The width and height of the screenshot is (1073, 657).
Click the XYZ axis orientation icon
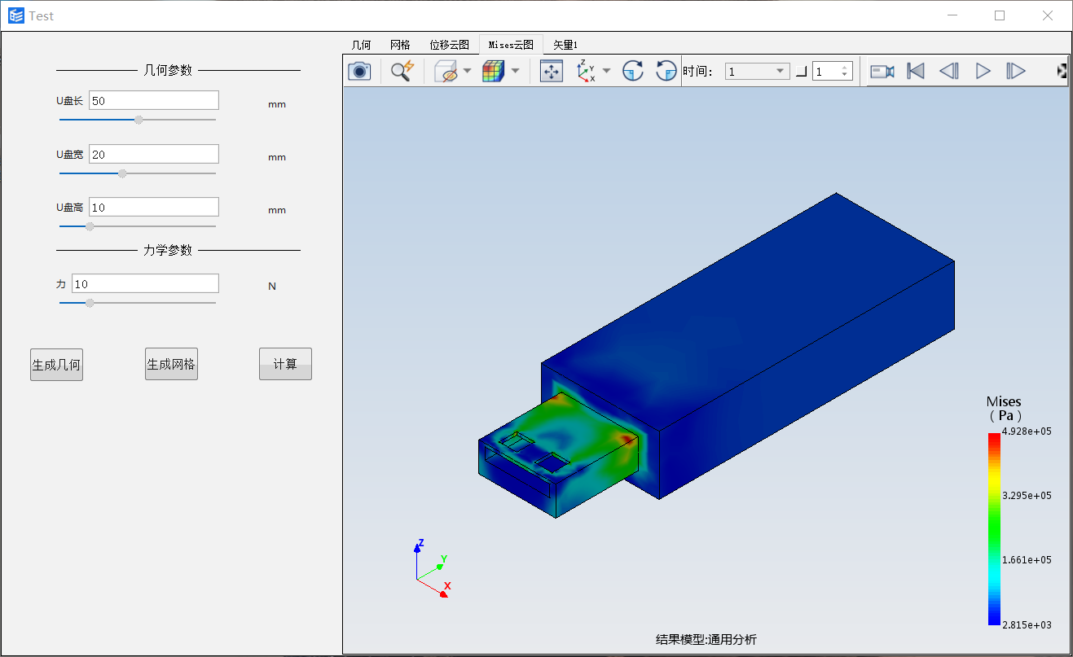(x=586, y=71)
